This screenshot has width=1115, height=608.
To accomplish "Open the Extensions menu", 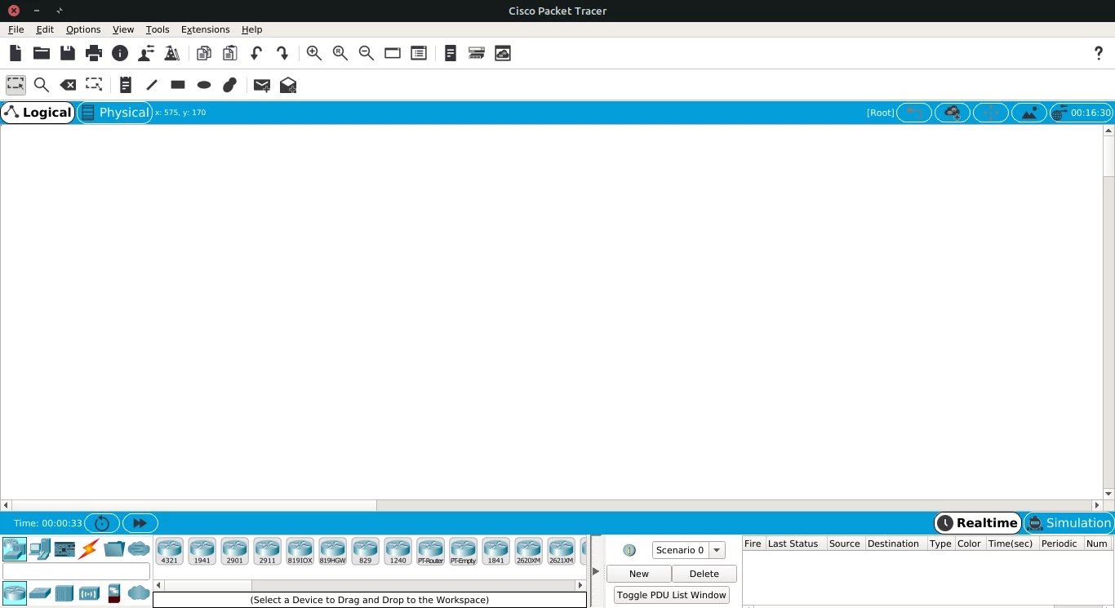I will (x=205, y=29).
